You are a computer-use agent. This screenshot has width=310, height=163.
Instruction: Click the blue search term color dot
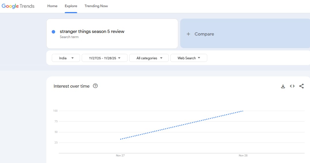pos(53,32)
